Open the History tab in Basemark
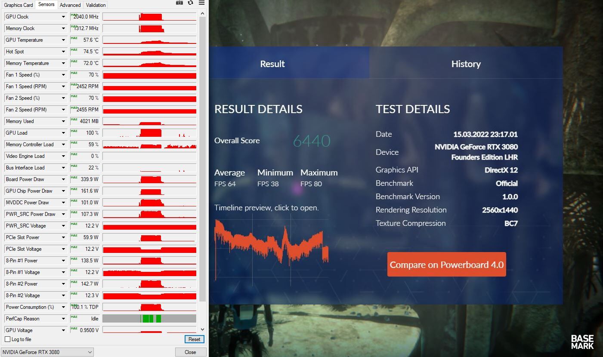603x357 pixels. 466,64
